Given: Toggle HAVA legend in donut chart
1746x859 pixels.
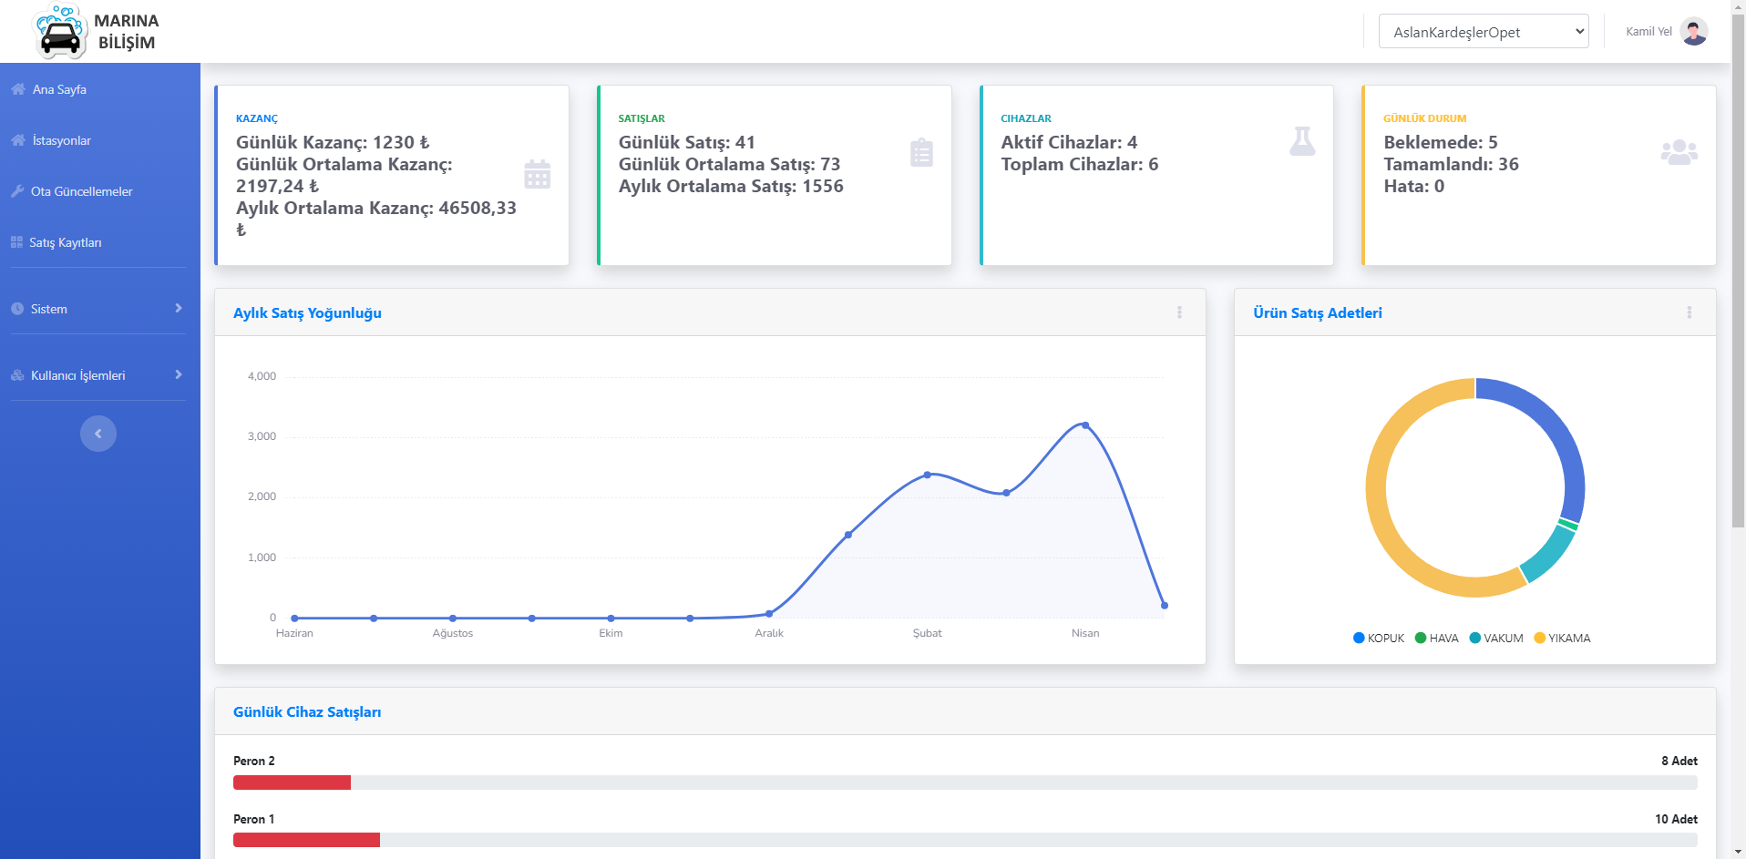Looking at the screenshot, I should [x=1437, y=639].
